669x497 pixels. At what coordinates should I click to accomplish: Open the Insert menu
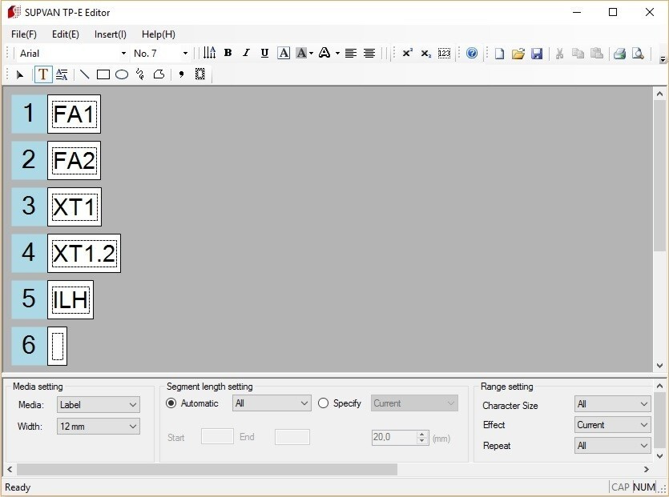click(110, 34)
